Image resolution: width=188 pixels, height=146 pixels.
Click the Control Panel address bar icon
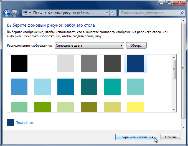tap(26, 12)
